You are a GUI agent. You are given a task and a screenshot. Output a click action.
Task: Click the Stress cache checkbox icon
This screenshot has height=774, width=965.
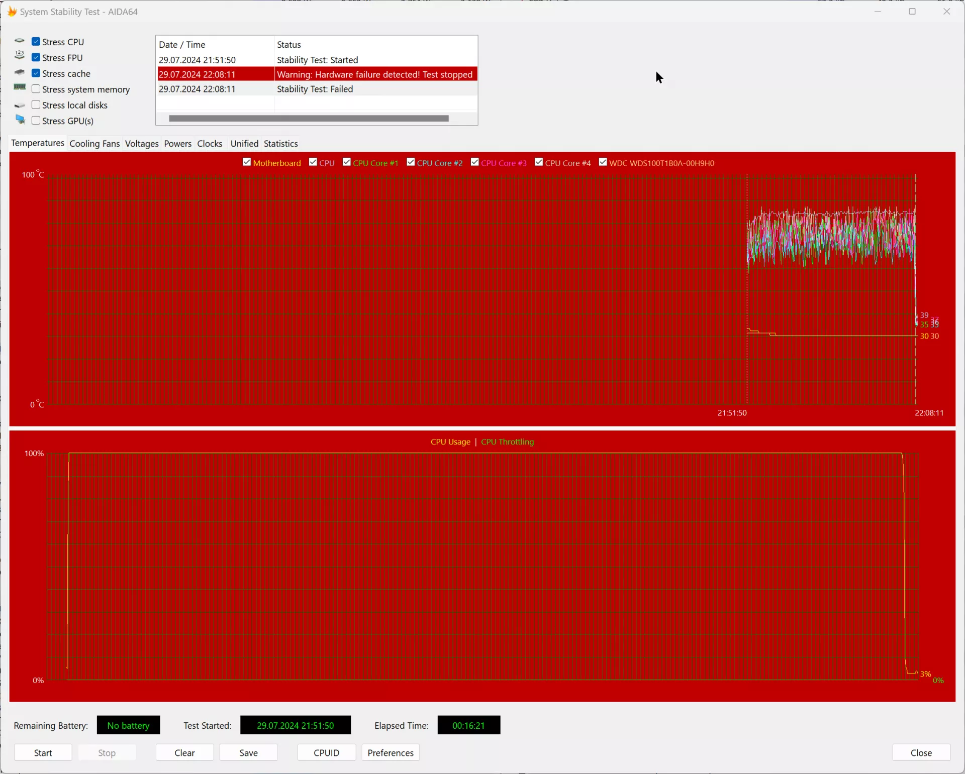point(36,73)
